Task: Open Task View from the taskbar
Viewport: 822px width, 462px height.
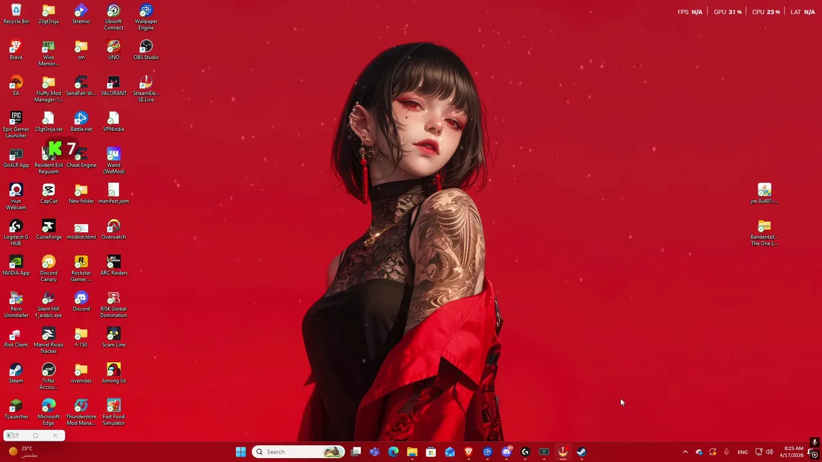Action: (356, 452)
